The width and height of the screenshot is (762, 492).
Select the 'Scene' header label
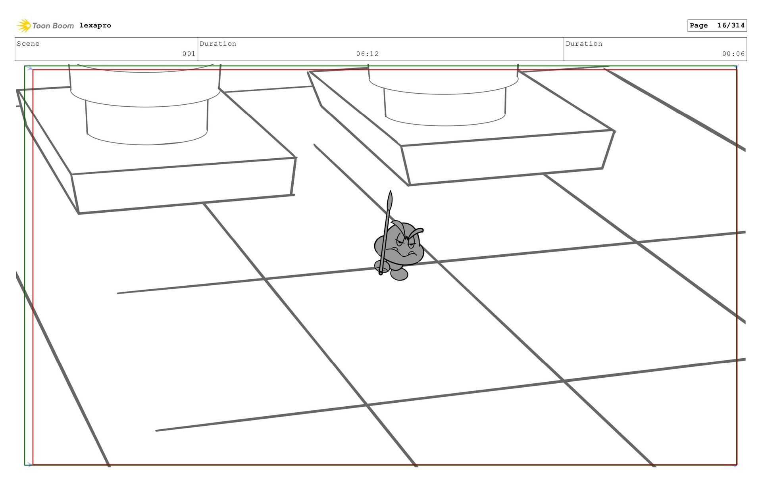[28, 44]
